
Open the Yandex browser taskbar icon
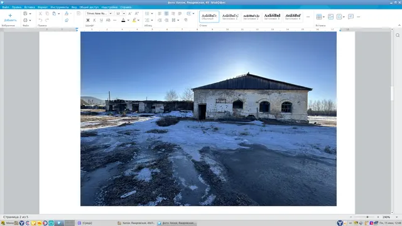pyautogui.click(x=22, y=223)
